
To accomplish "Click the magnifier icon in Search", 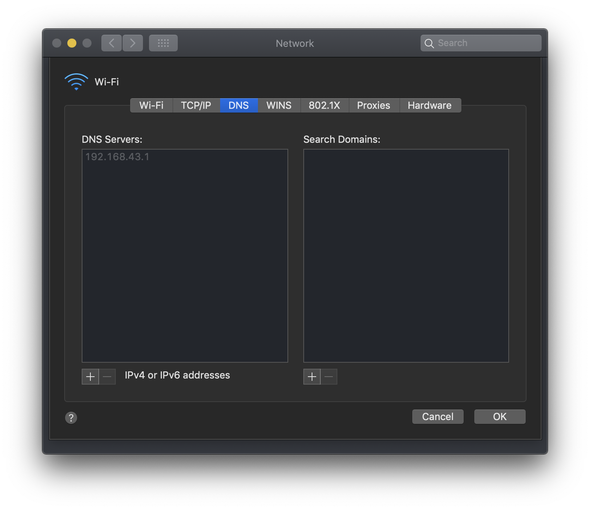I will pyautogui.click(x=429, y=43).
